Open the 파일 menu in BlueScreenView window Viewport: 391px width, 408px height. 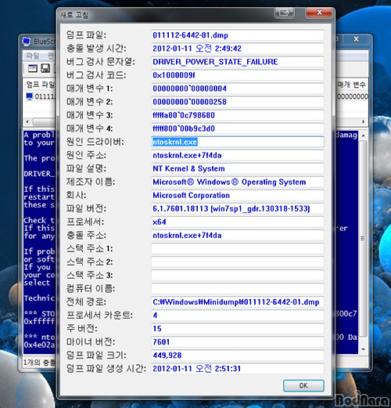coord(33,56)
